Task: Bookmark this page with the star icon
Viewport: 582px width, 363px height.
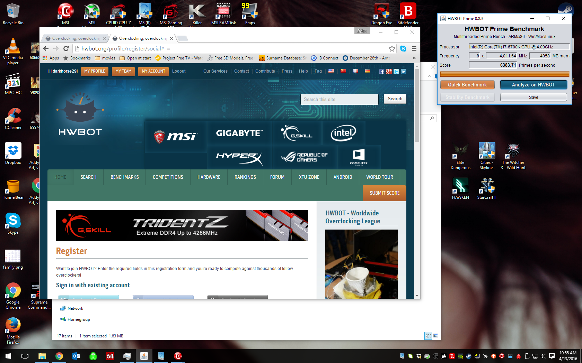Action: (x=392, y=49)
